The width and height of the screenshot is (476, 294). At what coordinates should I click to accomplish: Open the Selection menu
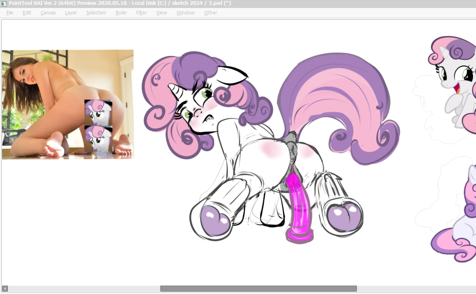coord(96,13)
